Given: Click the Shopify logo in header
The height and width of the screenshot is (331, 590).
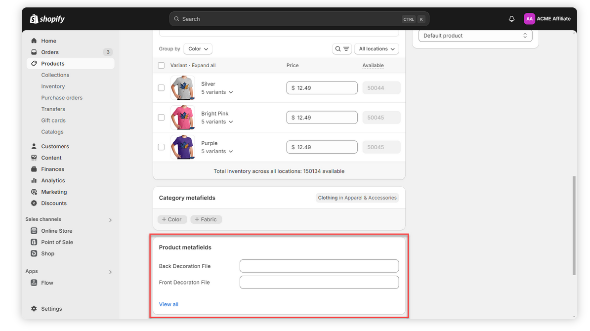Looking at the screenshot, I should pos(47,19).
